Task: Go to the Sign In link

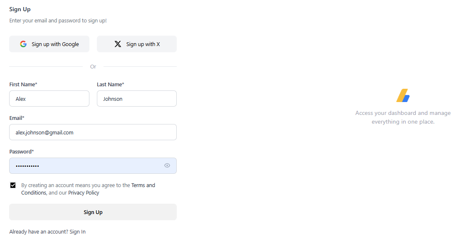Action: [77, 232]
